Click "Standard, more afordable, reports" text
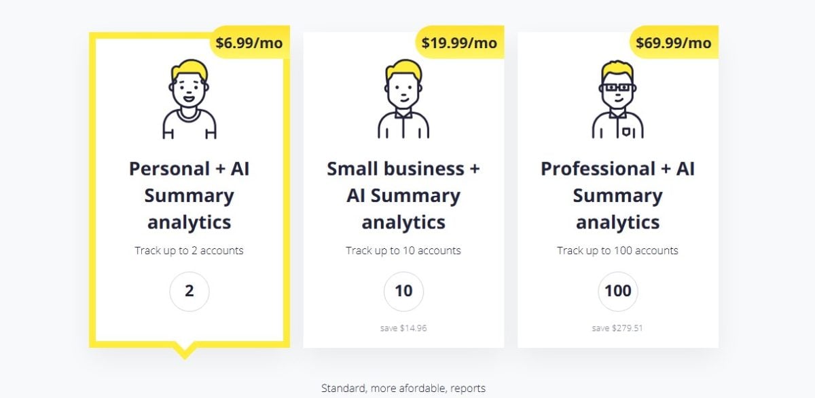Image resolution: width=815 pixels, height=398 pixels. click(403, 389)
